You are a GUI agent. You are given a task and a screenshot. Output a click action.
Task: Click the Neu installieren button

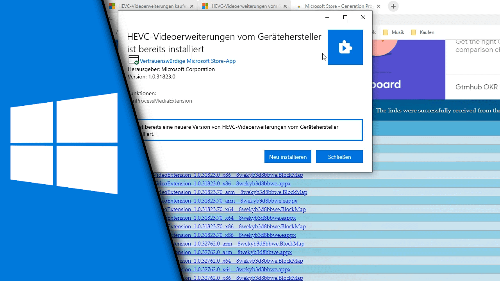(x=287, y=157)
